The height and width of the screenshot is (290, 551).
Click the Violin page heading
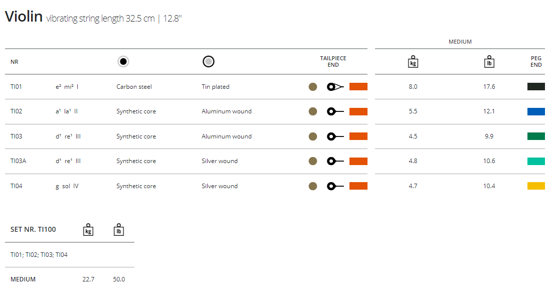click(24, 17)
